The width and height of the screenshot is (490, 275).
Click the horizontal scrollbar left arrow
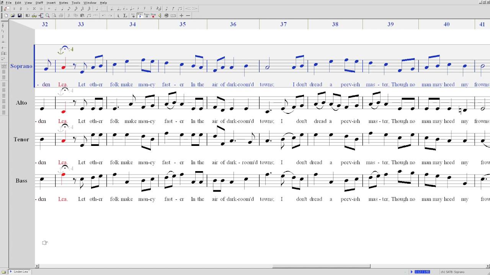pos(37,266)
